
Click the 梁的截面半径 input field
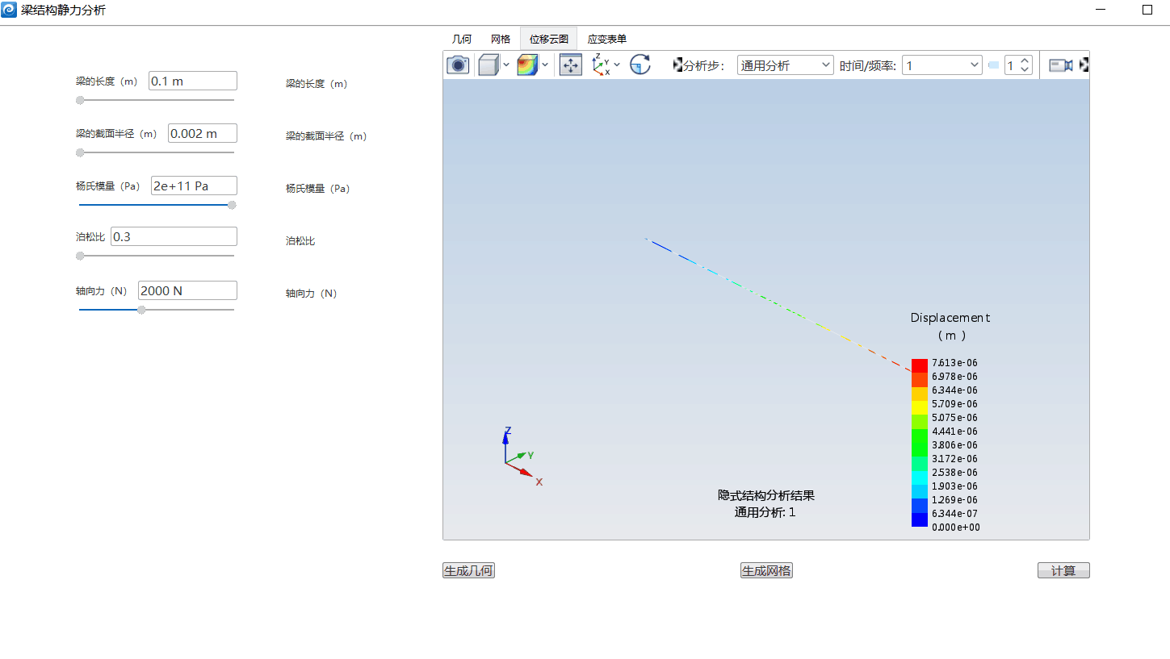[203, 133]
